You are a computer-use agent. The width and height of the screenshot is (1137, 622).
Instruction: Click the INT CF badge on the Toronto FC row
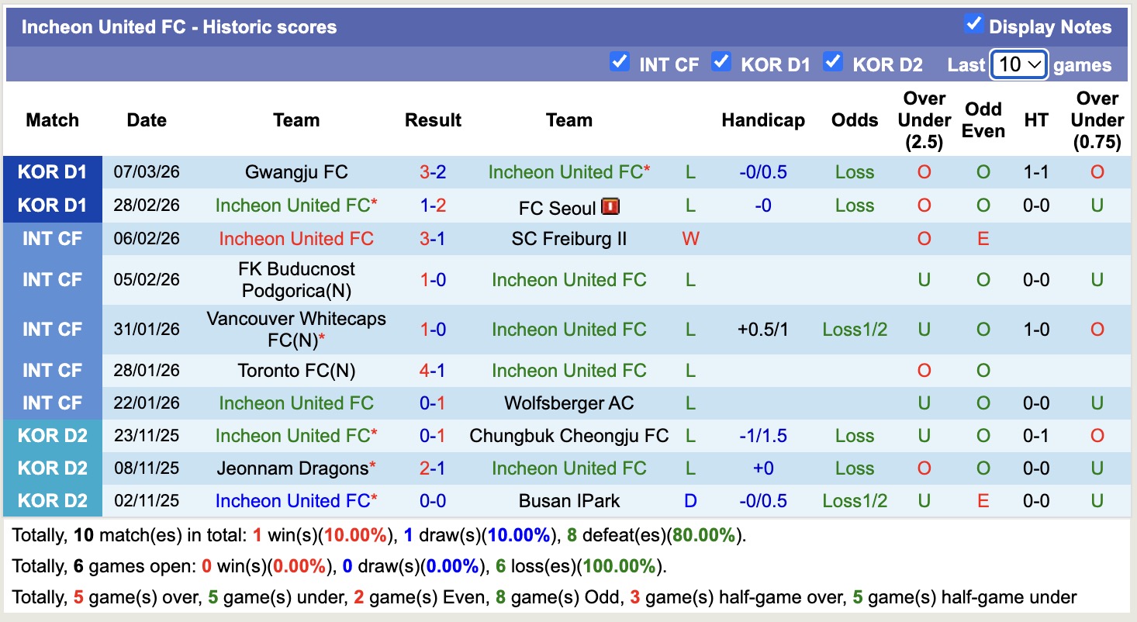click(x=52, y=371)
